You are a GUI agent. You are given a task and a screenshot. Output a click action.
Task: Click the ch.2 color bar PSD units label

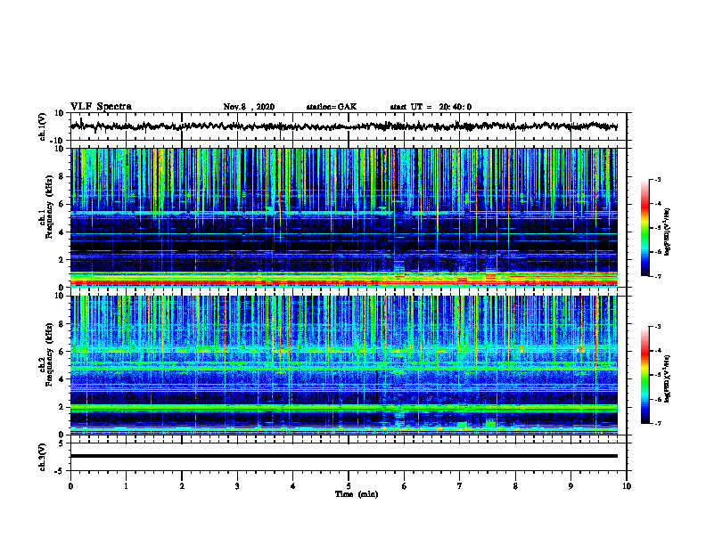point(668,378)
